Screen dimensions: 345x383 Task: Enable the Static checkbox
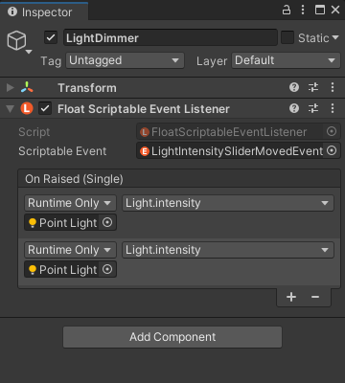tap(287, 38)
